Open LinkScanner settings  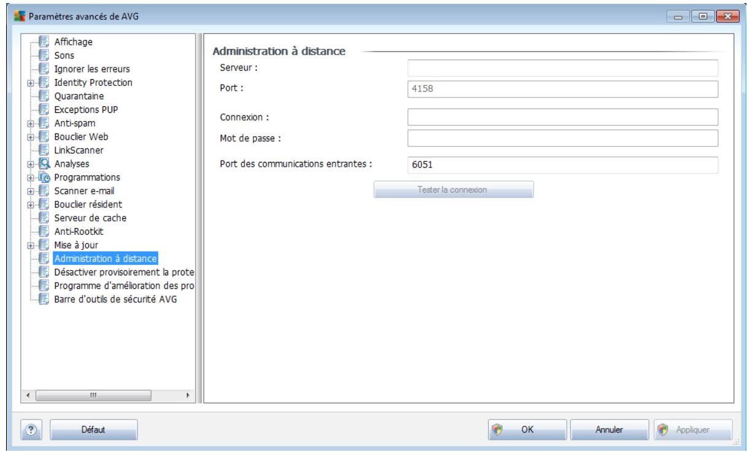[79, 150]
